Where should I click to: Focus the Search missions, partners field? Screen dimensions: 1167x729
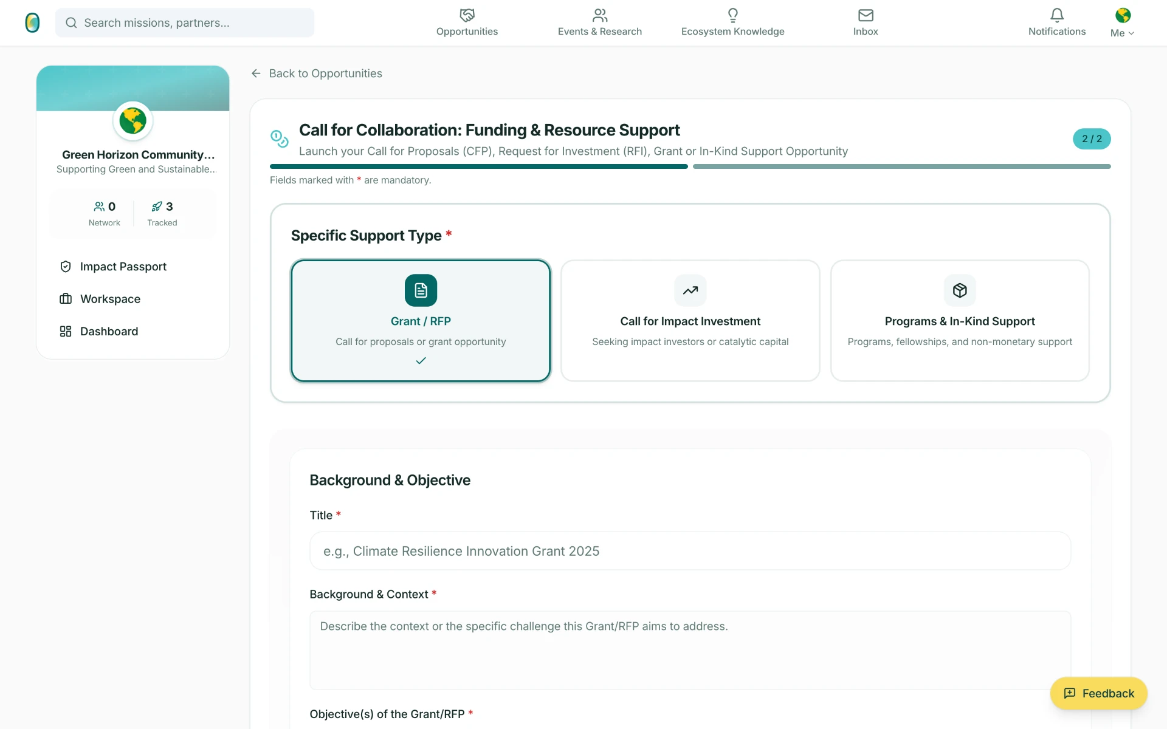click(x=185, y=23)
